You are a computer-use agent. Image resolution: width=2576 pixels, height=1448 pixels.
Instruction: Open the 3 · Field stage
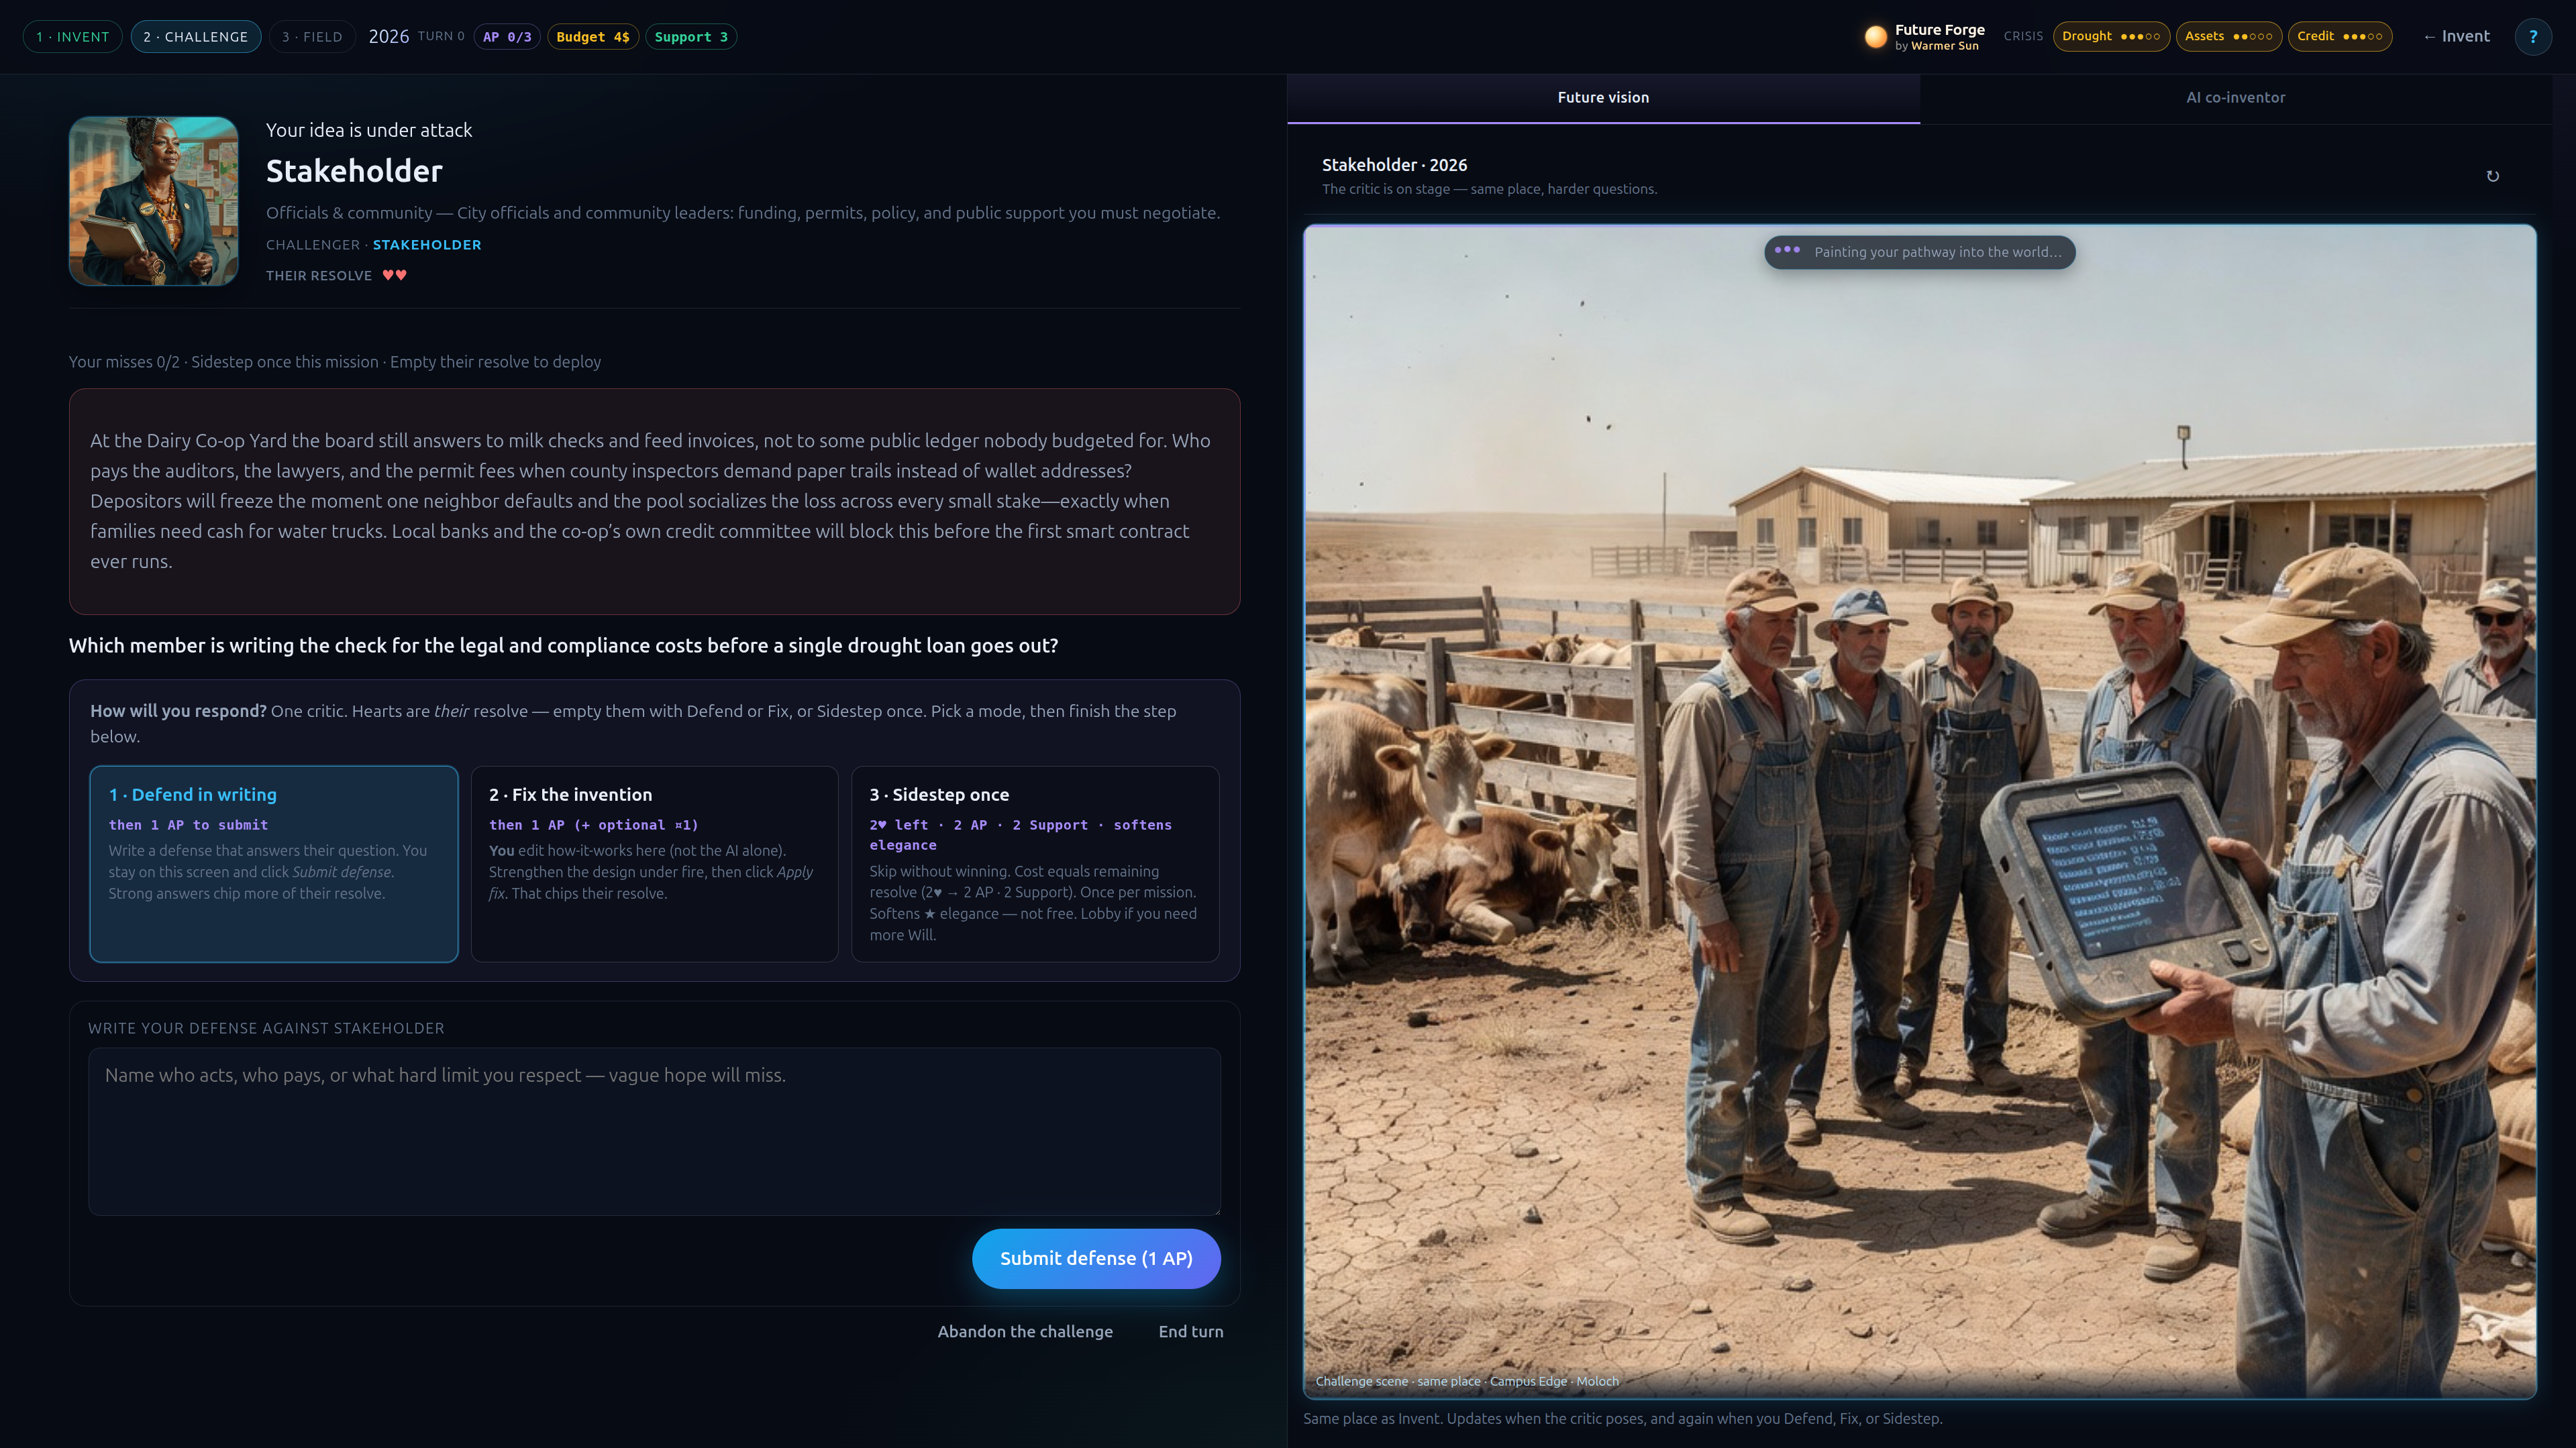tap(312, 37)
